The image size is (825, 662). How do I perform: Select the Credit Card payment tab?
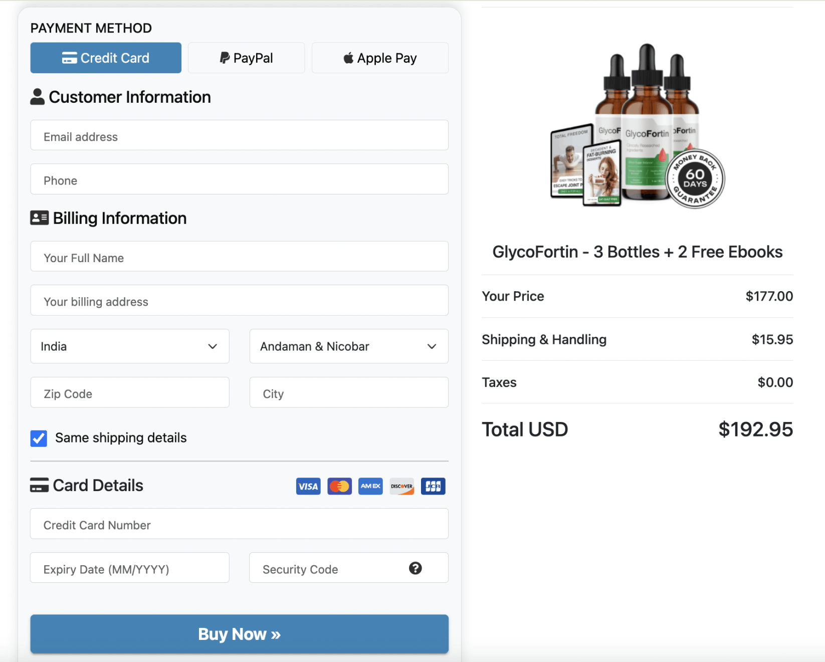coord(105,58)
